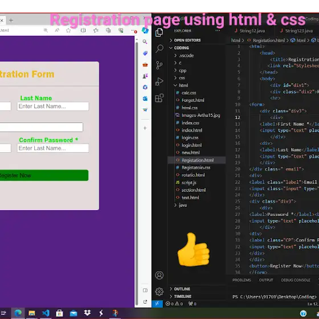Click Last Name input field

[53, 107]
